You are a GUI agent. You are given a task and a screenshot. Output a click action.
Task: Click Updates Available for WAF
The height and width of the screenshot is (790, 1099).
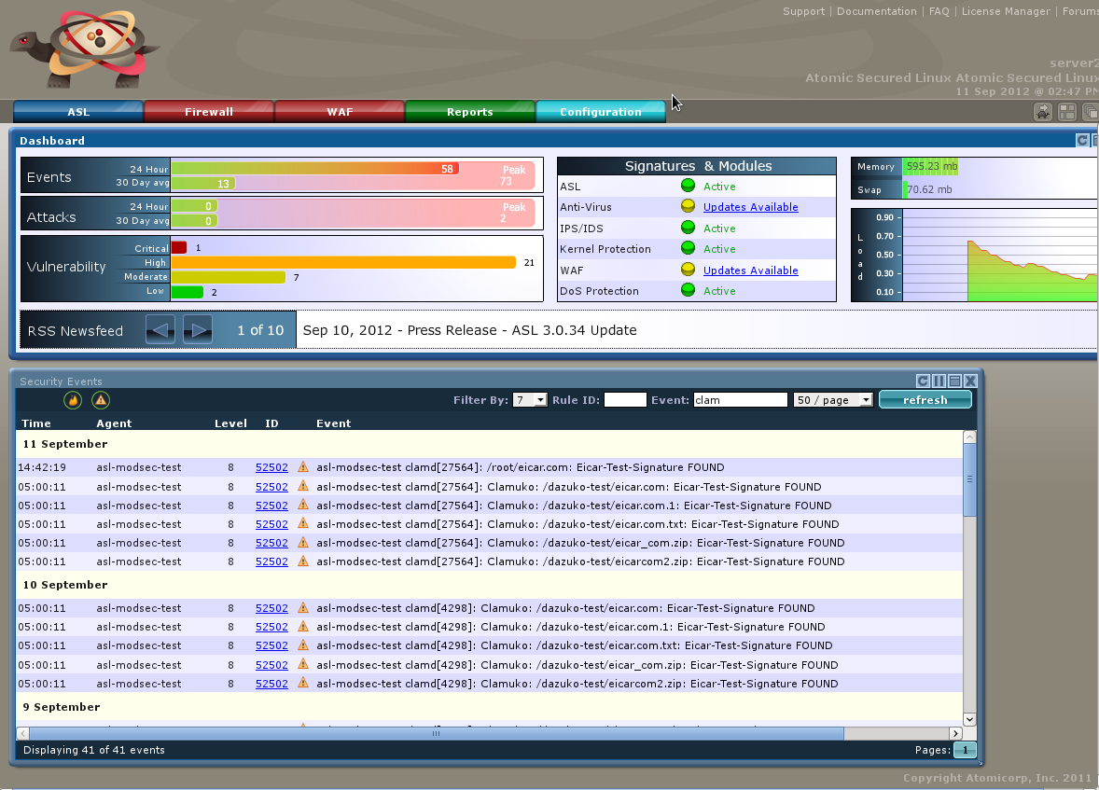coord(751,270)
